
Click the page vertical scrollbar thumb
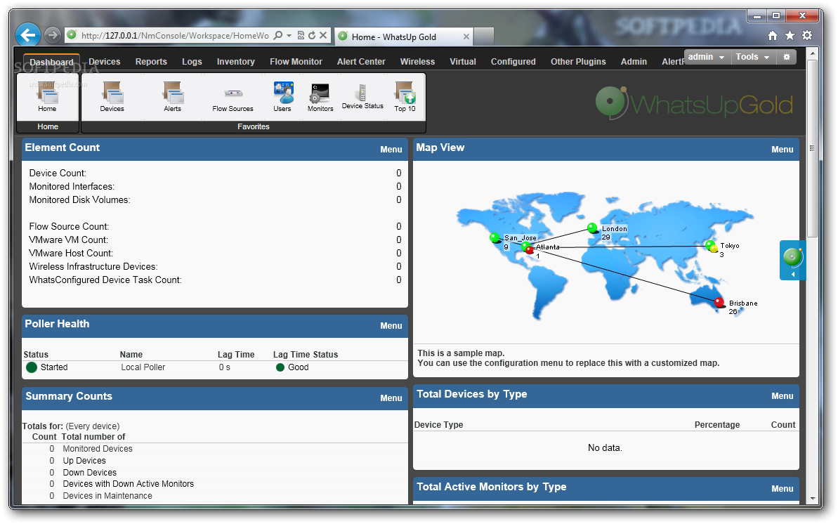coord(812,149)
